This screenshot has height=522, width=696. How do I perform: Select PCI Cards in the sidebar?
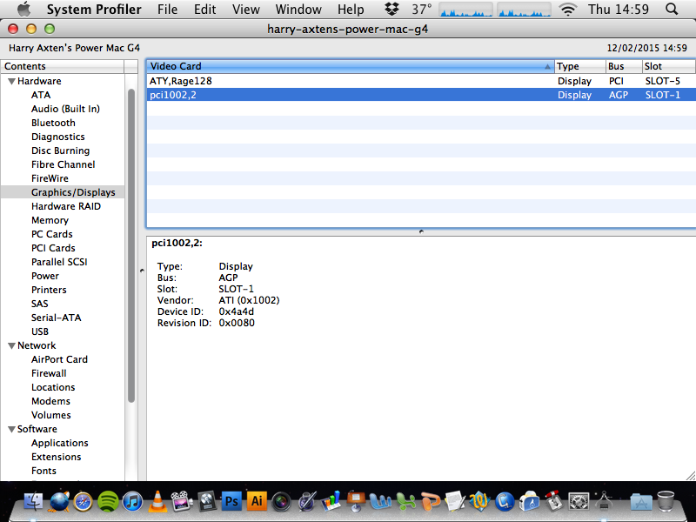pyautogui.click(x=53, y=248)
